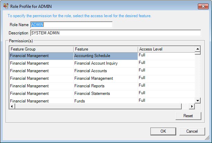Select the Financial Reports feature cell
This screenshot has height=143, width=212.
click(x=105, y=86)
